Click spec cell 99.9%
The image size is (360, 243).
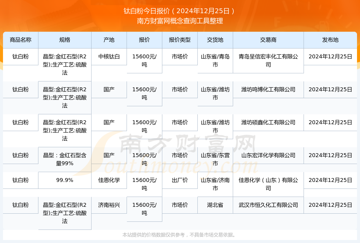(65, 180)
